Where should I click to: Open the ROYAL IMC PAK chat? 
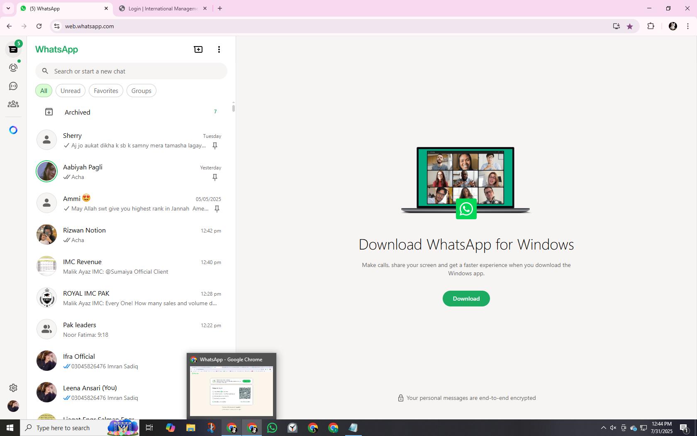pyautogui.click(x=131, y=298)
